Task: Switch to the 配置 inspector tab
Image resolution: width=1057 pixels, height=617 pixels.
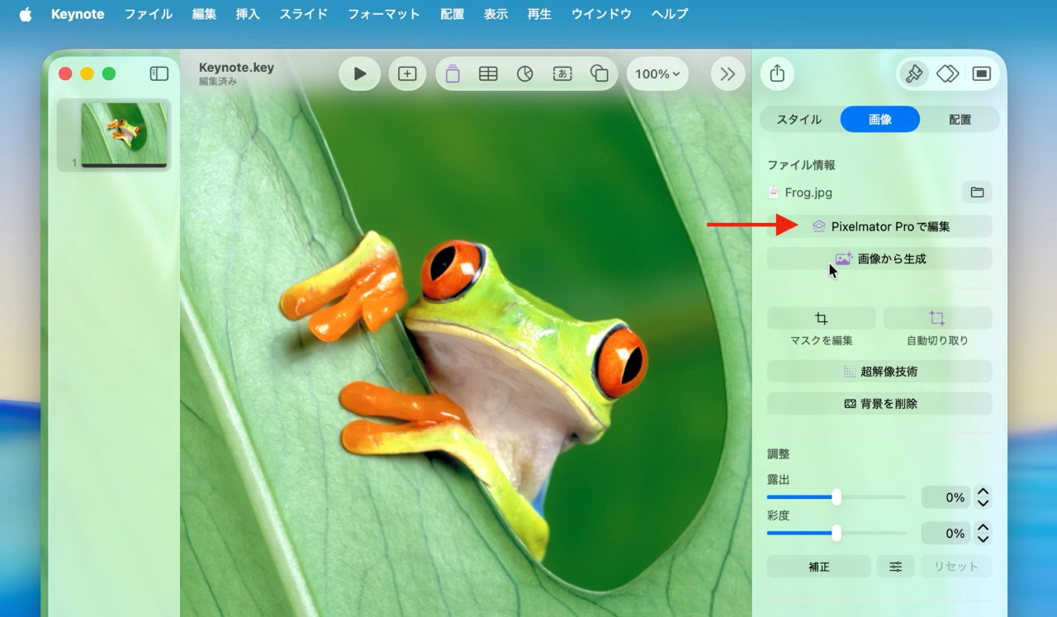Action: pos(960,119)
